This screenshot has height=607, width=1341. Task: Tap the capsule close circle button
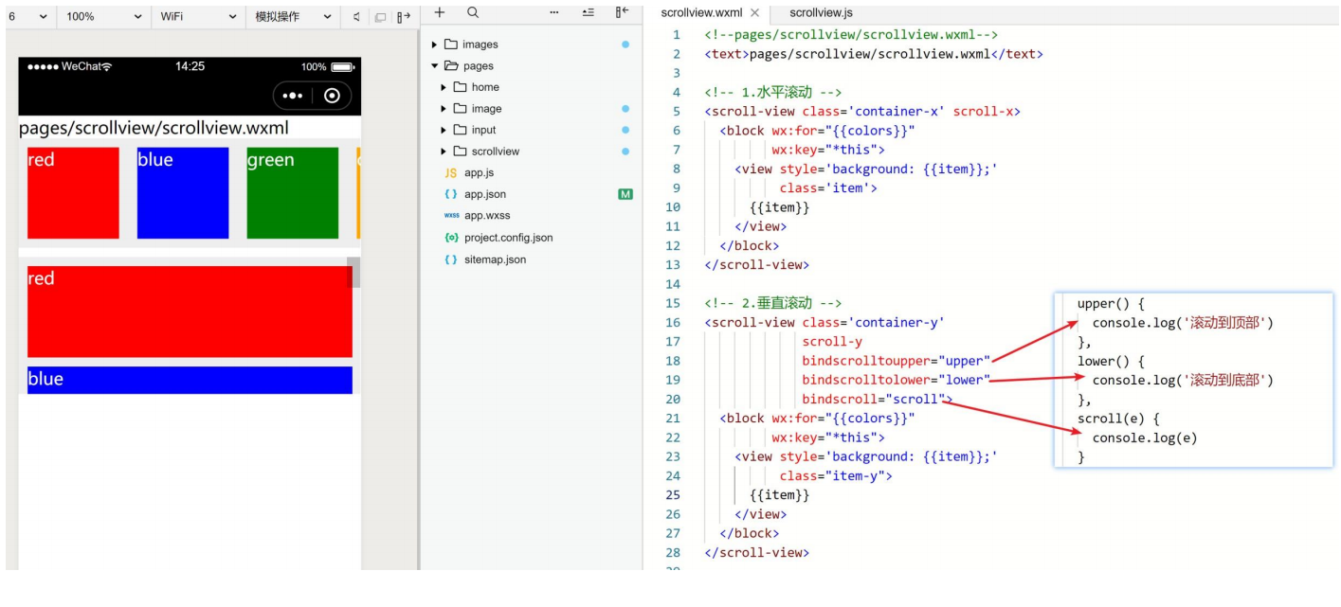click(332, 96)
